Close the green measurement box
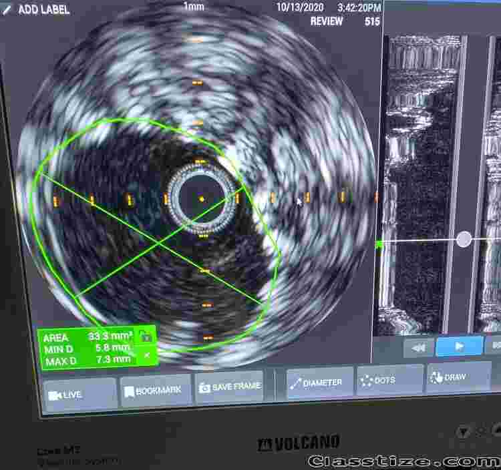Viewport: 501px width, 470px height. click(147, 355)
